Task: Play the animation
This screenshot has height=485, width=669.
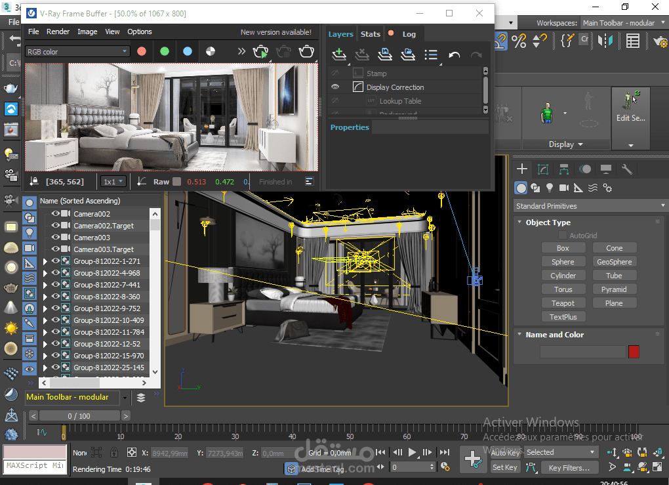Action: coord(412,453)
